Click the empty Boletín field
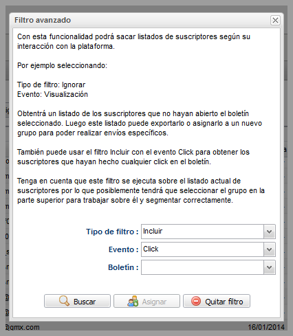 pyautogui.click(x=202, y=267)
